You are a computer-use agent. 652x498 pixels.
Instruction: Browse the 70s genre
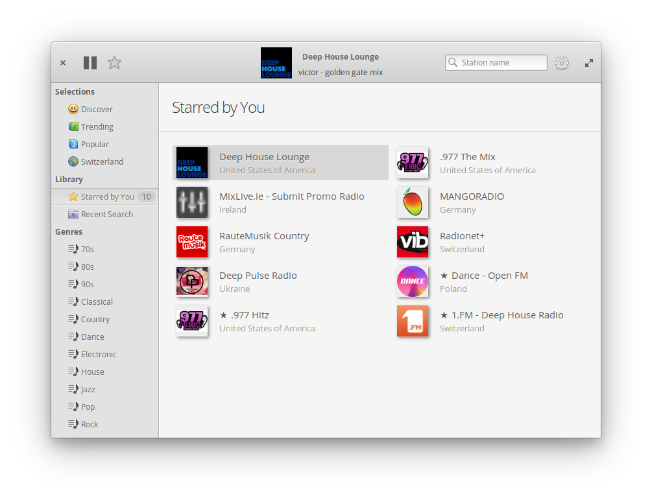coord(105,249)
